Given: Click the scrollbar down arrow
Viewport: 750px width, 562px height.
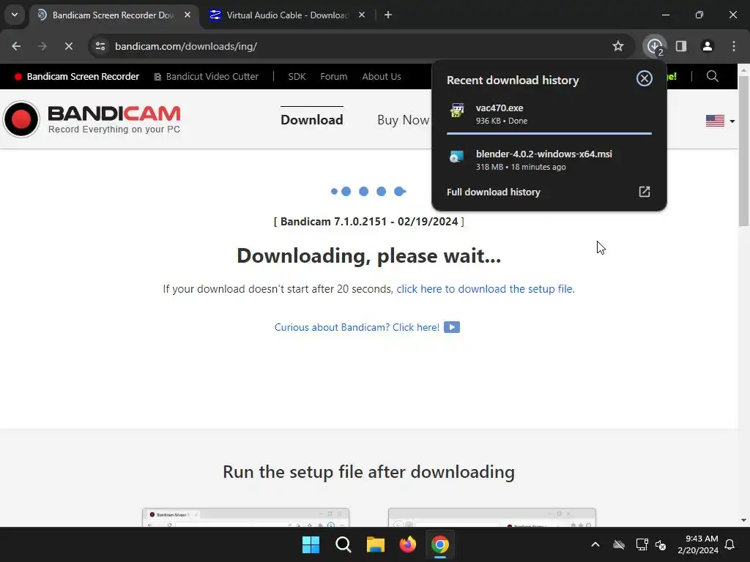Looking at the screenshot, I should click(743, 520).
